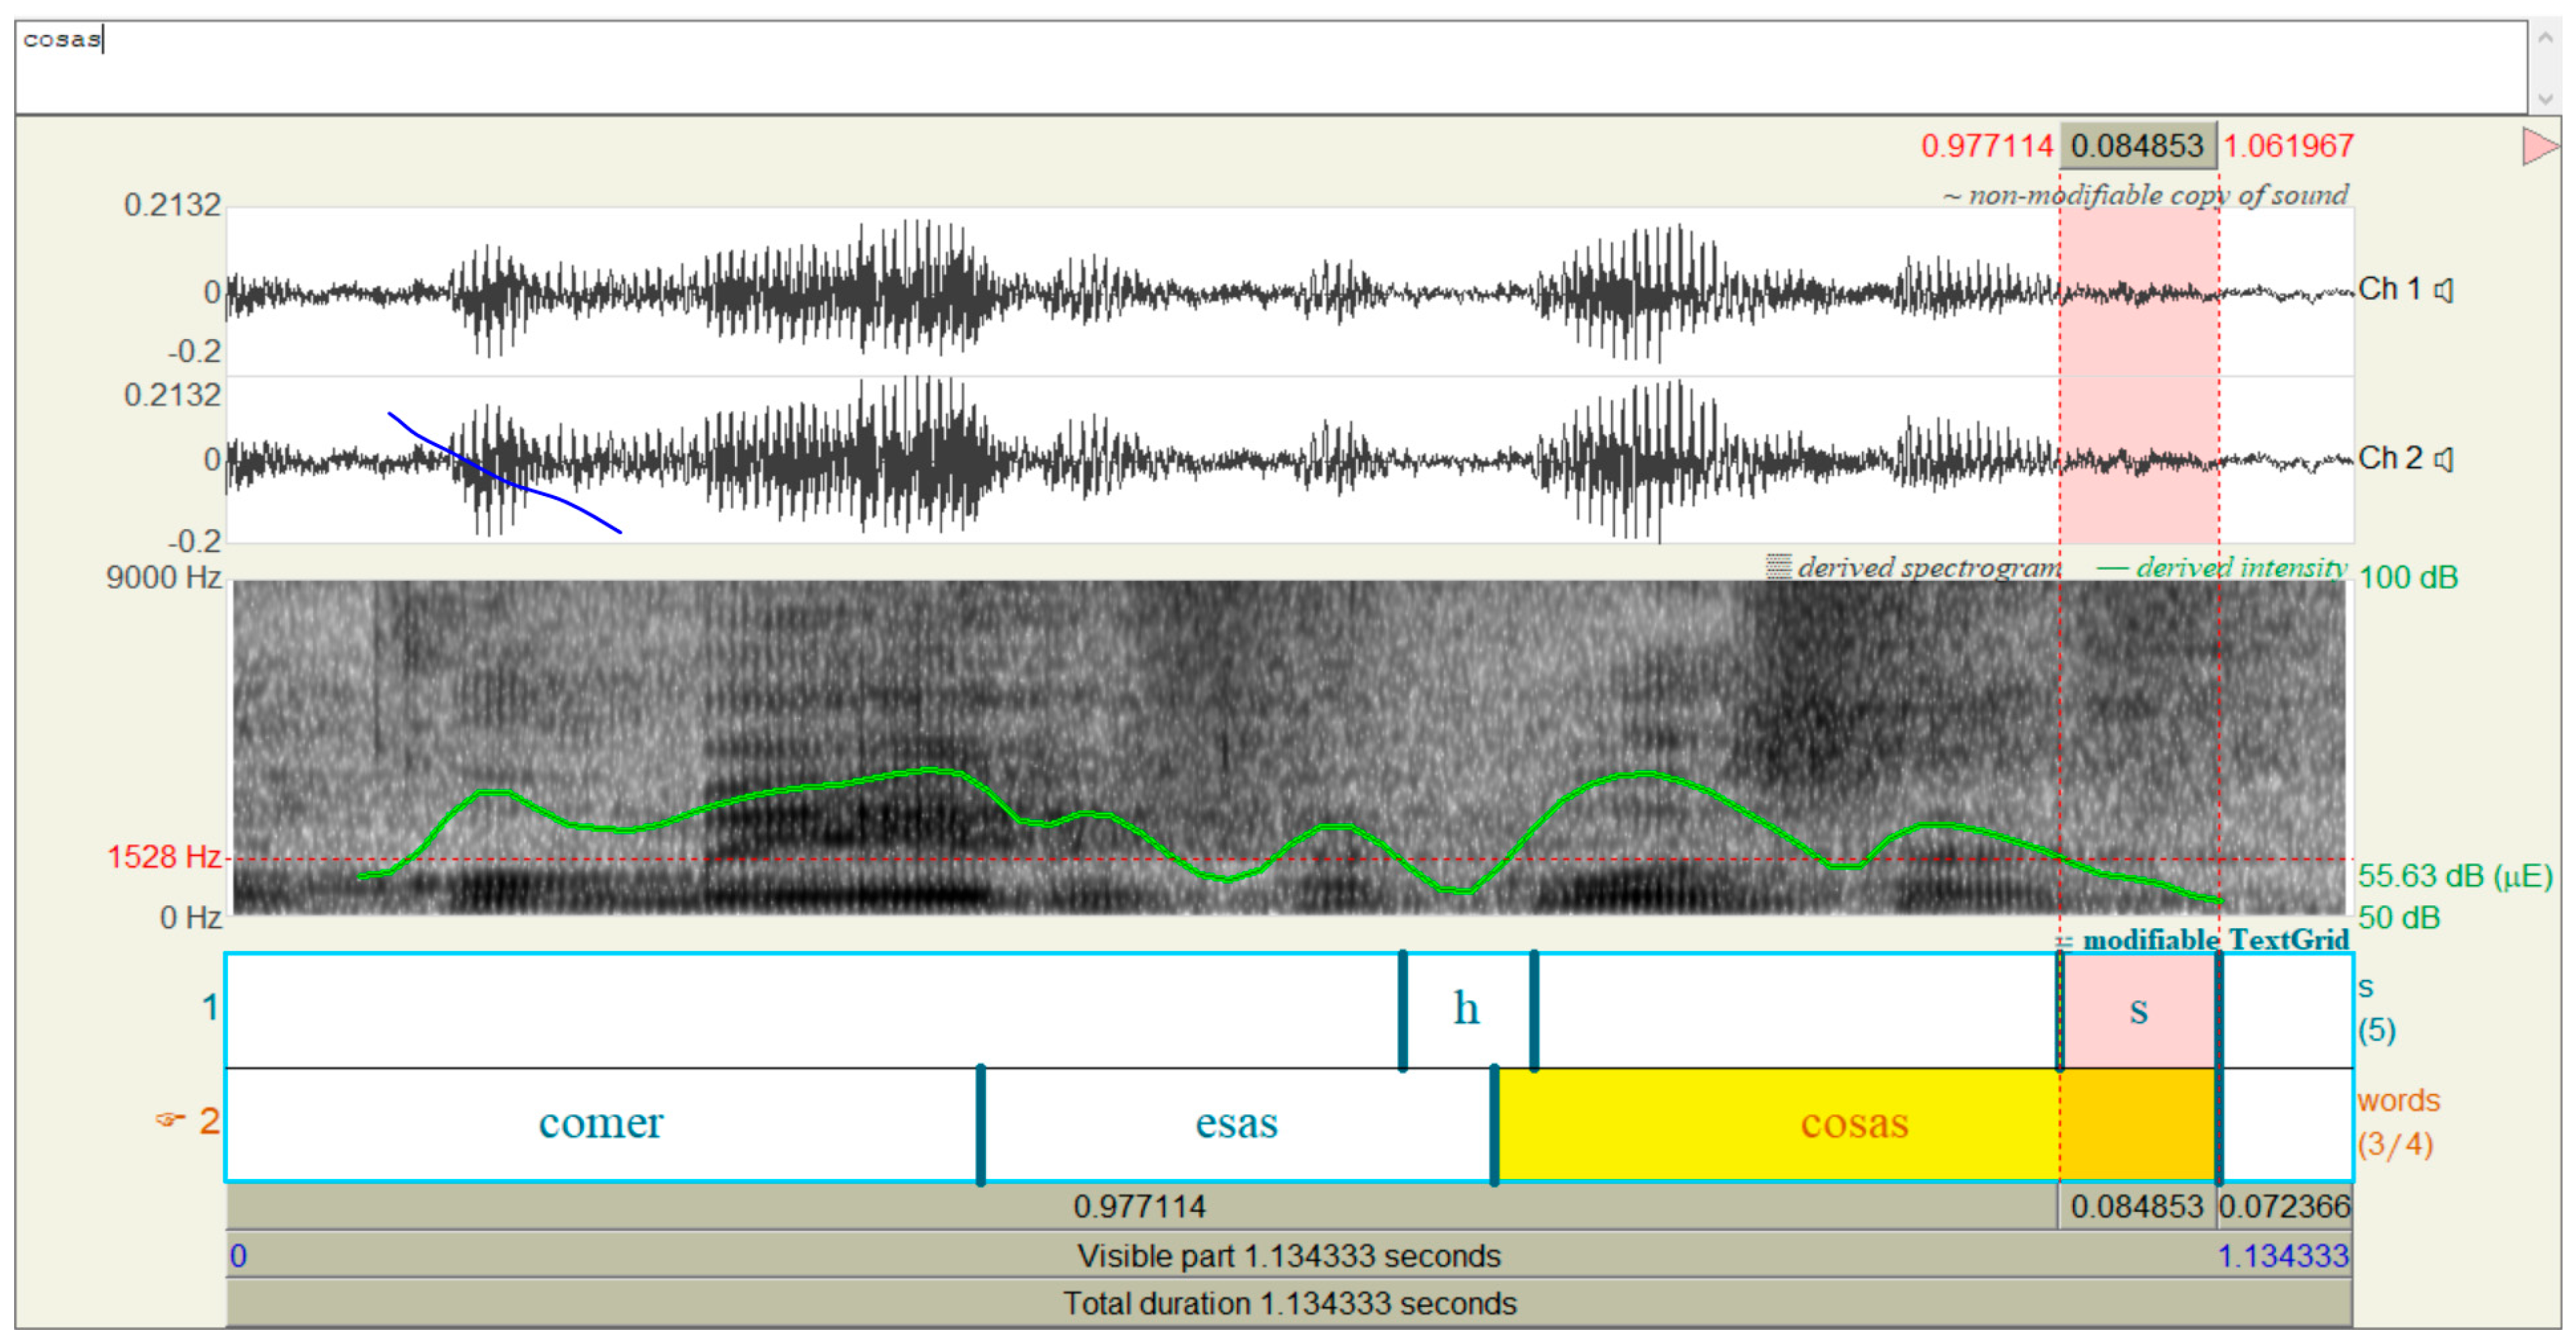Play the visible part 1.134333 seconds bar
Viewport: 2576px width, 1342px height.
1288,1256
